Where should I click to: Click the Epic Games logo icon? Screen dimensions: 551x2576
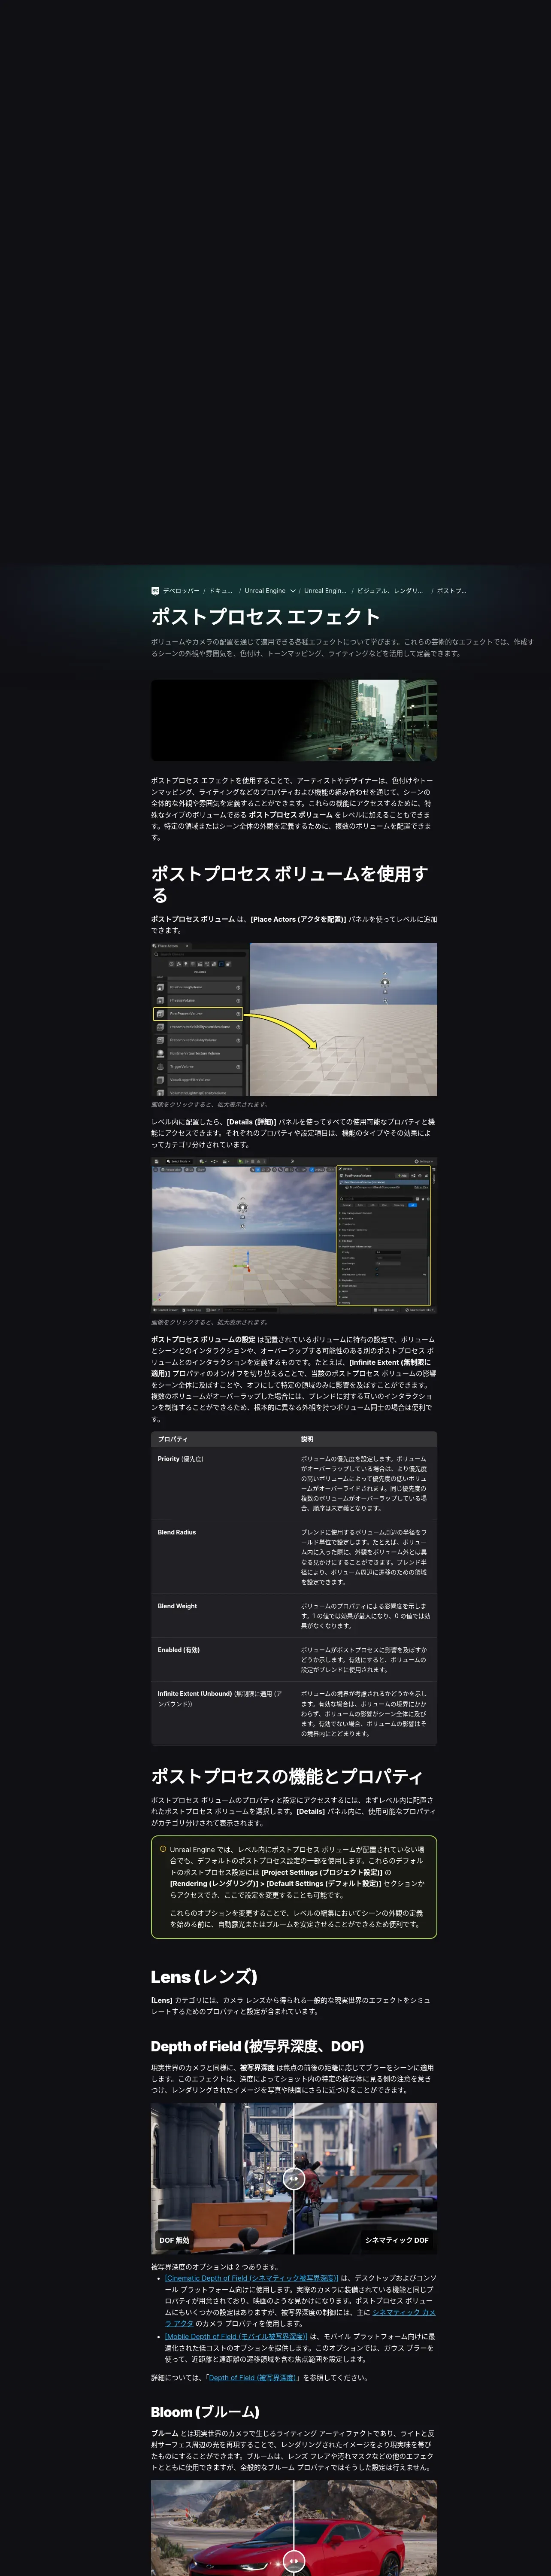(155, 591)
